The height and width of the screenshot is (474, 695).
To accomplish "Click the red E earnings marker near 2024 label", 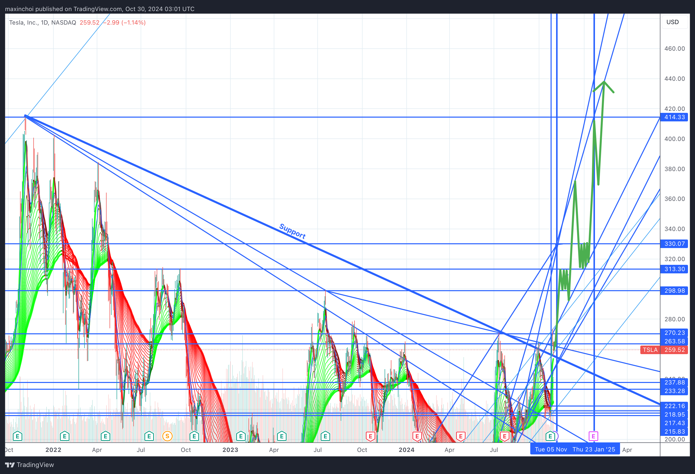I will [417, 436].
